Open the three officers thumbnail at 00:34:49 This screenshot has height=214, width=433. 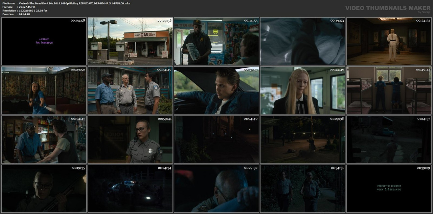click(130, 90)
